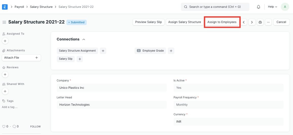Go to the next document arrow
293x135 pixels.
[x=252, y=22]
